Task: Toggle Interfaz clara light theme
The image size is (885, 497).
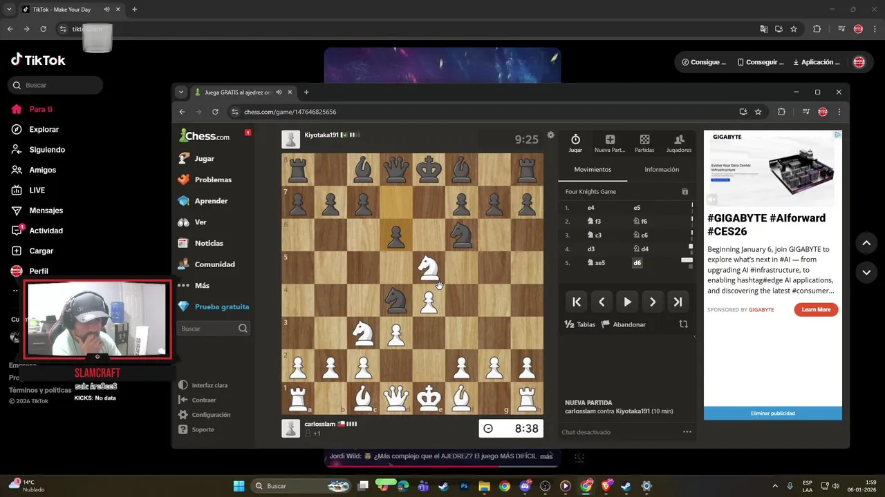Action: [203, 385]
